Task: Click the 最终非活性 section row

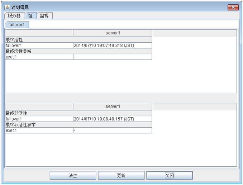Action: [x=39, y=113]
